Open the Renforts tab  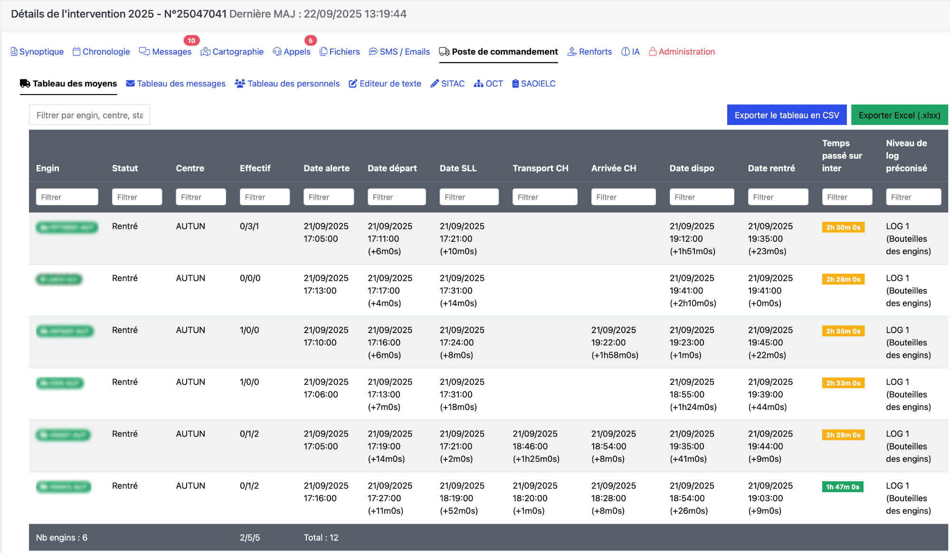(x=595, y=52)
